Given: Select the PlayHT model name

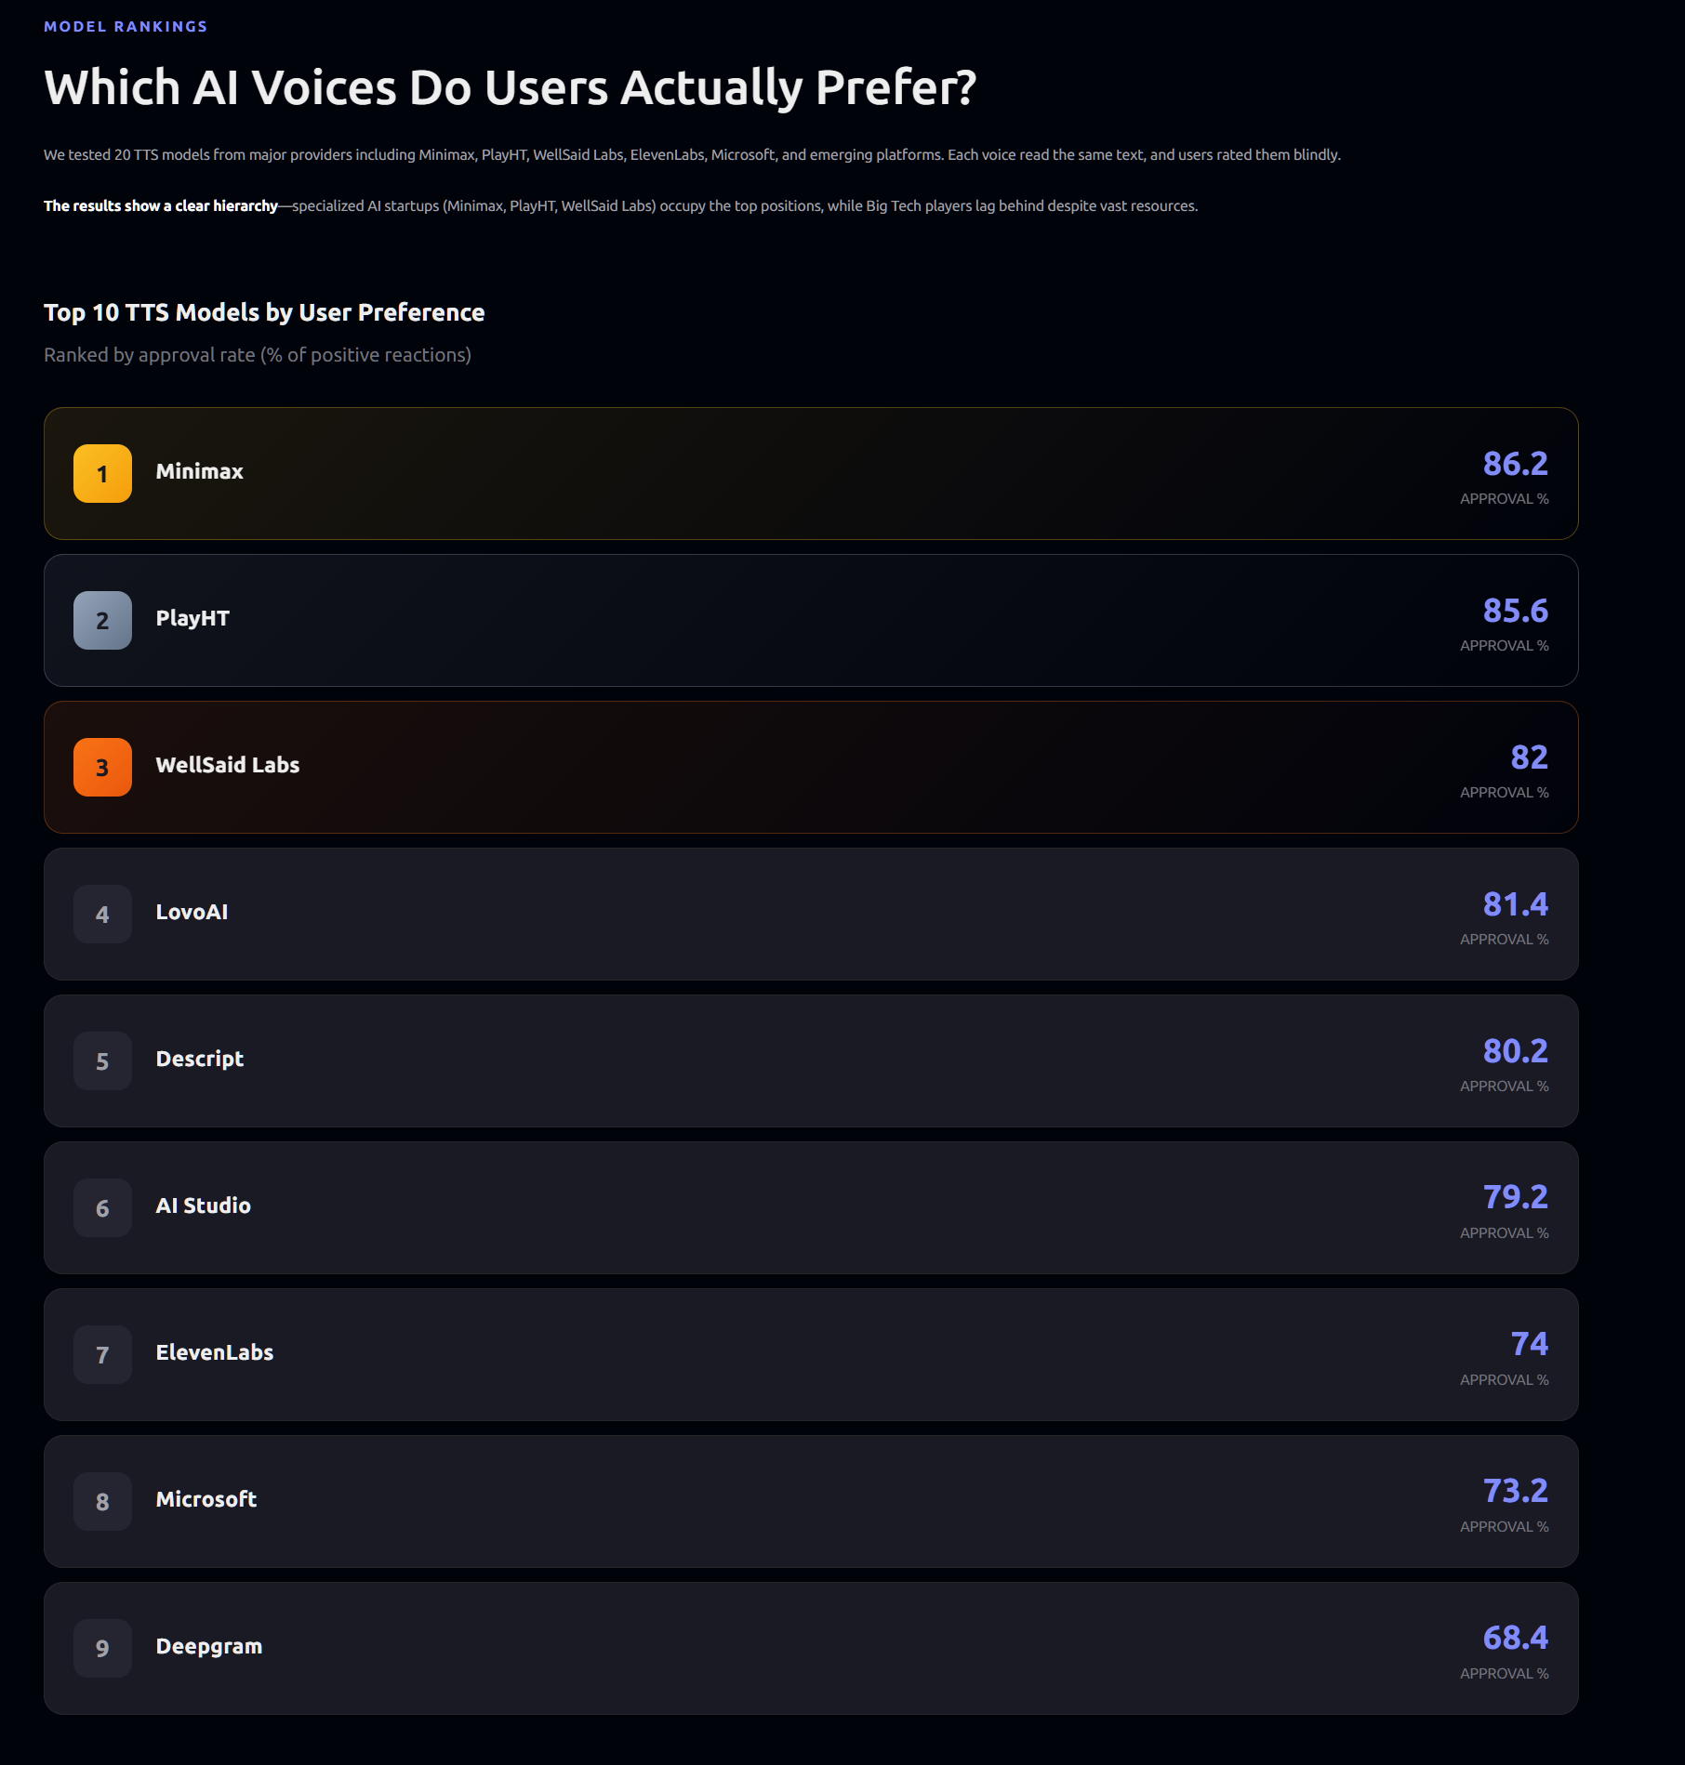Looking at the screenshot, I should pyautogui.click(x=192, y=618).
